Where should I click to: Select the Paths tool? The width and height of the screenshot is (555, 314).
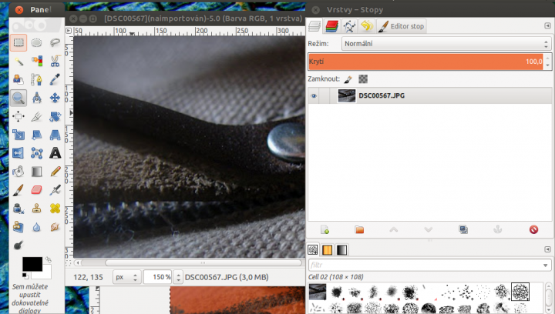pos(36,79)
